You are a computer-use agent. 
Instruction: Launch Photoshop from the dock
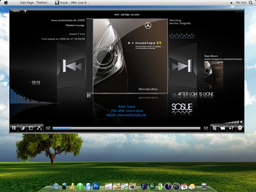tap(96, 186)
